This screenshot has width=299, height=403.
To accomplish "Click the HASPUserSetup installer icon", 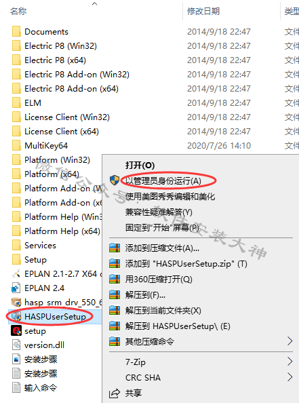I will tap(16, 317).
